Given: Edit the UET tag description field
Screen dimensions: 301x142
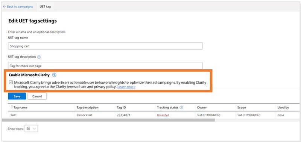Looking at the screenshot, I should (x=105, y=65).
